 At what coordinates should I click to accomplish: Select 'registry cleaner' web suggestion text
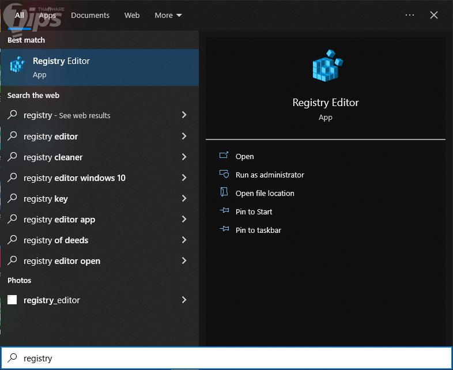pos(53,157)
